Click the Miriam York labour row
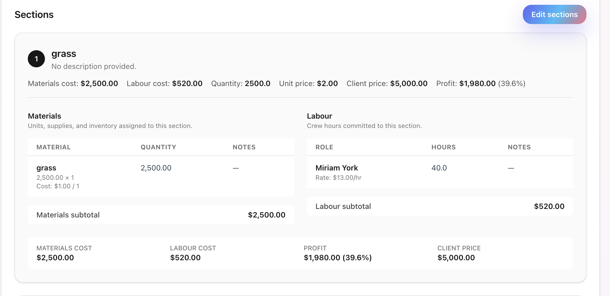This screenshot has width=610, height=296. coord(337,168)
